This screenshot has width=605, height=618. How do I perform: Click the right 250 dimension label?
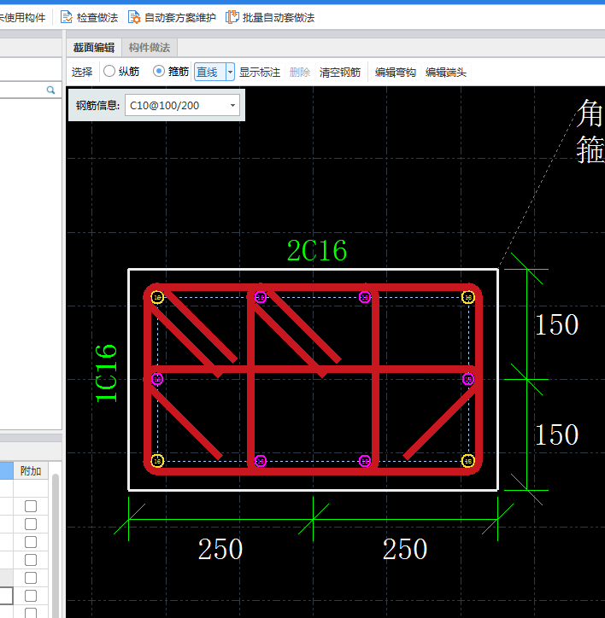point(405,549)
